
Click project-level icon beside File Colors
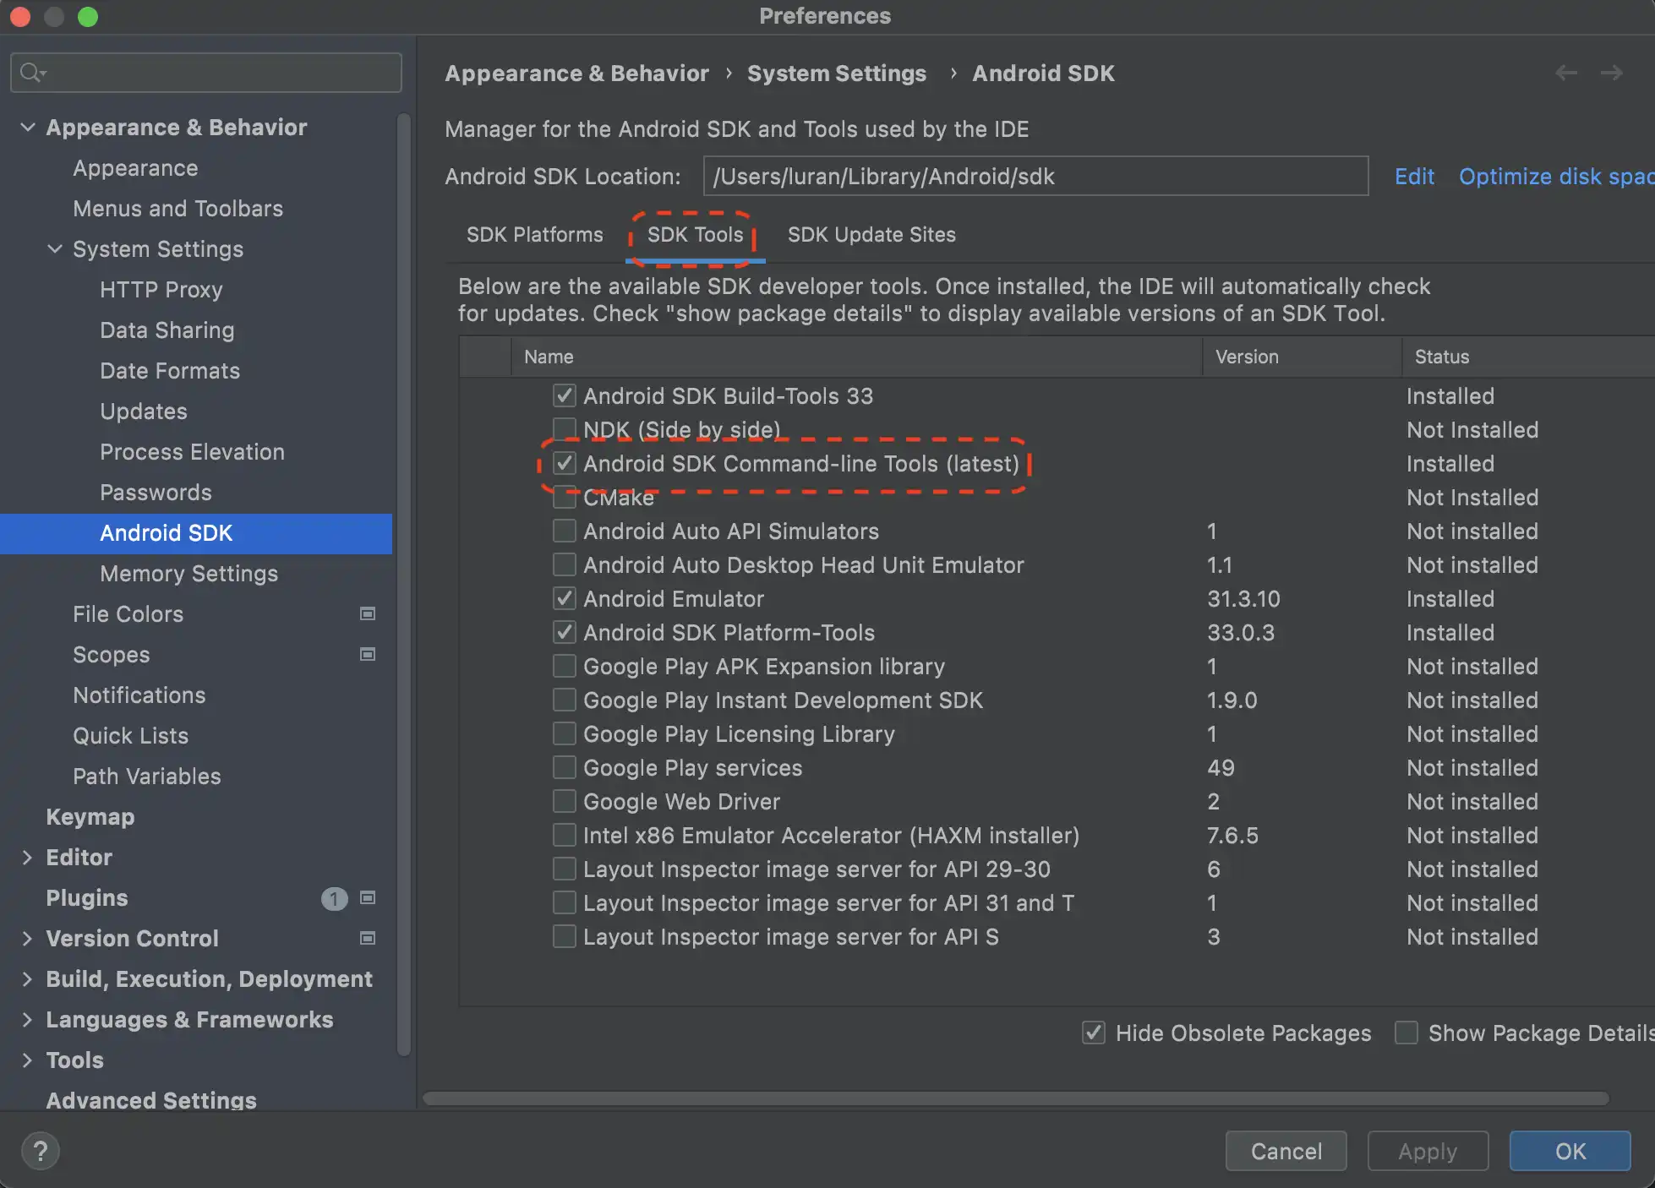tap(368, 614)
